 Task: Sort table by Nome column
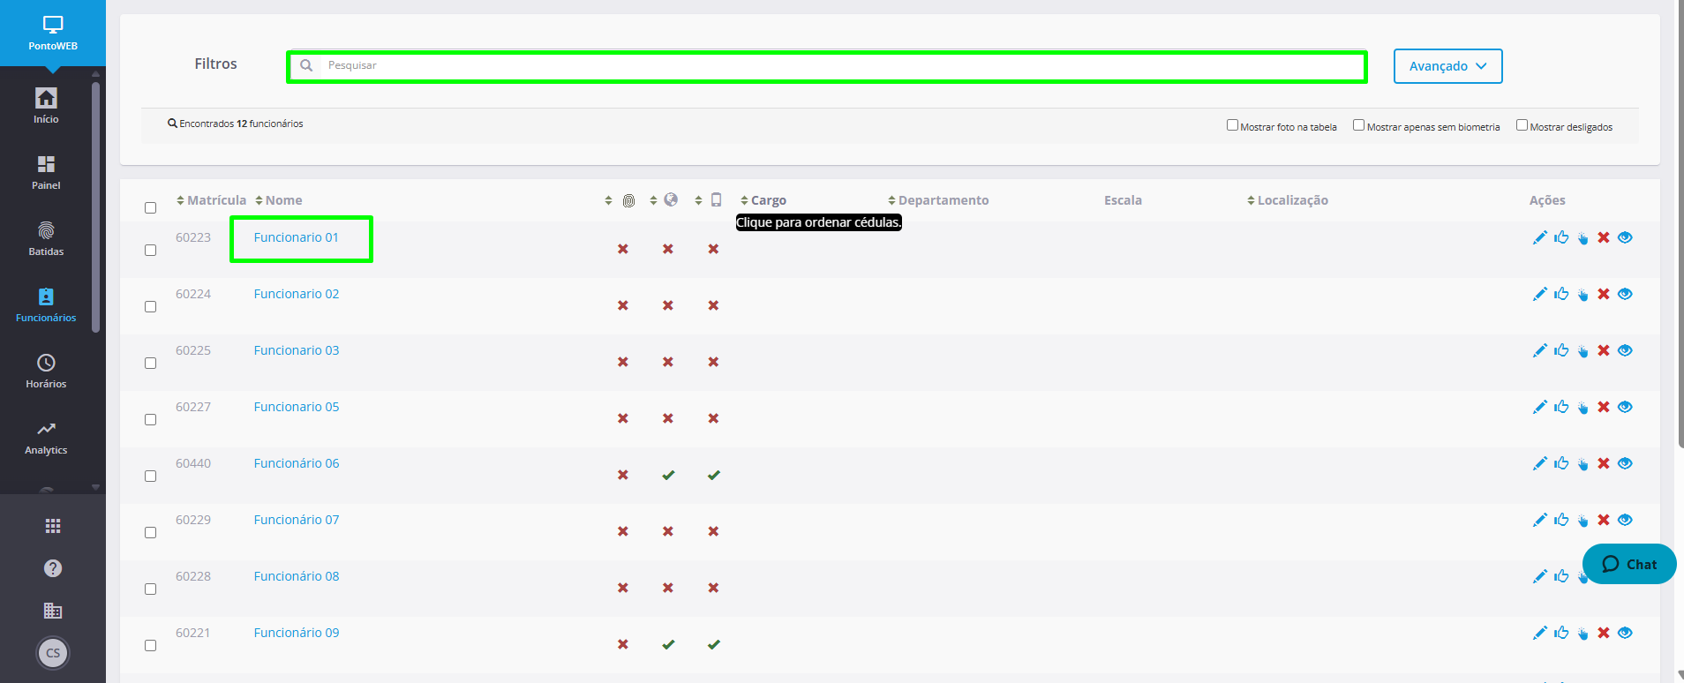click(x=278, y=200)
